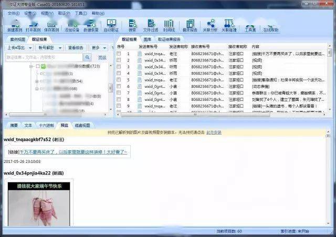Open the 上传&导出 dropdown arrow
The height and width of the screenshot is (237, 336).
coord(30,48)
